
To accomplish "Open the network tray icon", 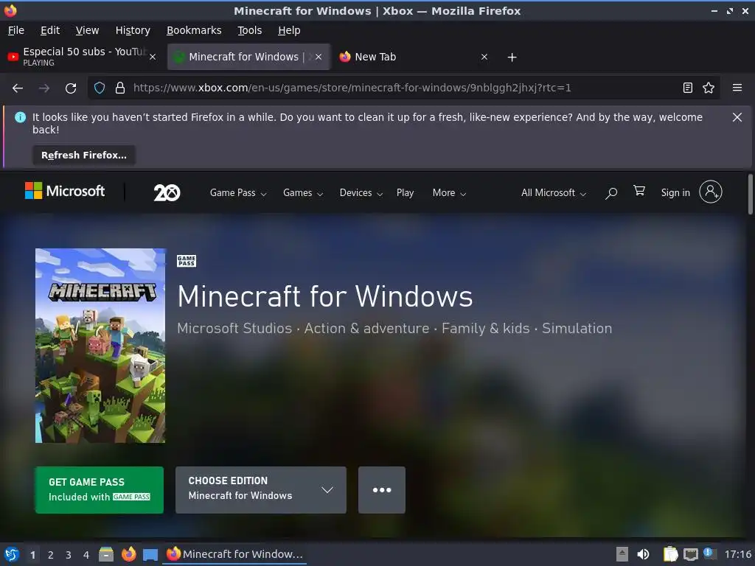I will point(690,554).
